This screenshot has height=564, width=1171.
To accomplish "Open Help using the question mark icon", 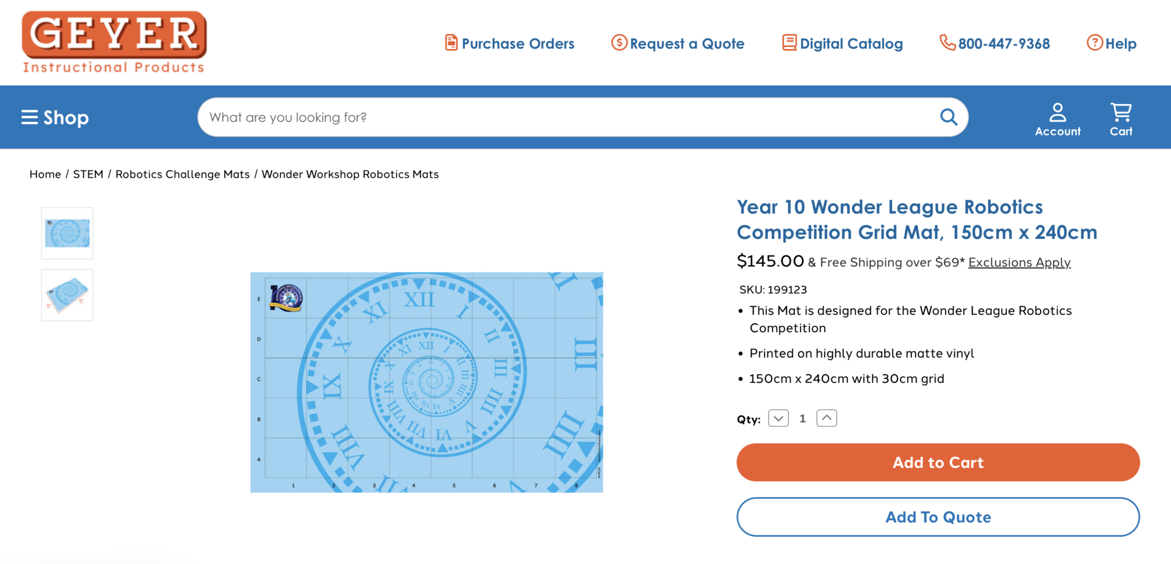I will coord(1094,43).
